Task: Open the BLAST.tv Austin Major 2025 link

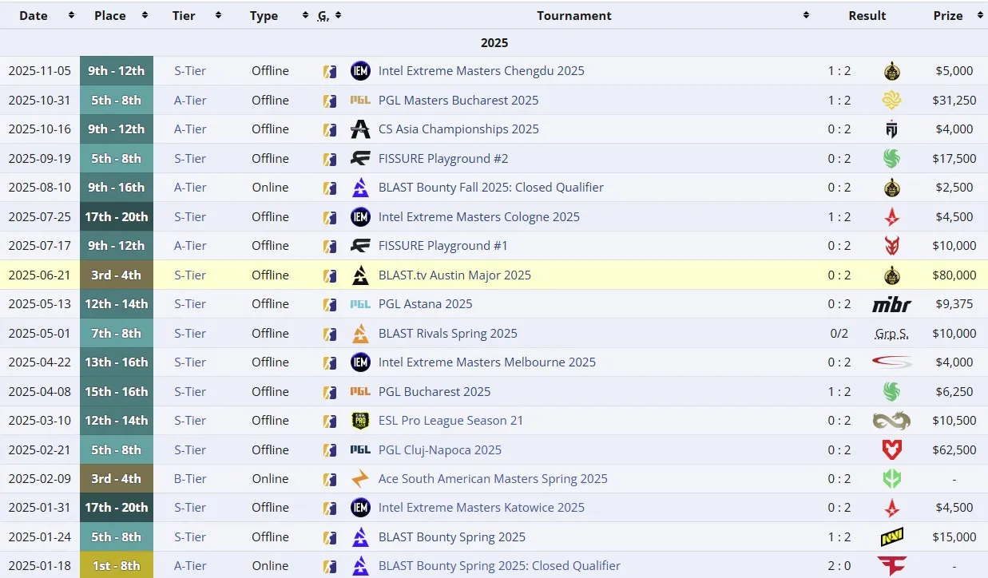Action: click(x=454, y=275)
